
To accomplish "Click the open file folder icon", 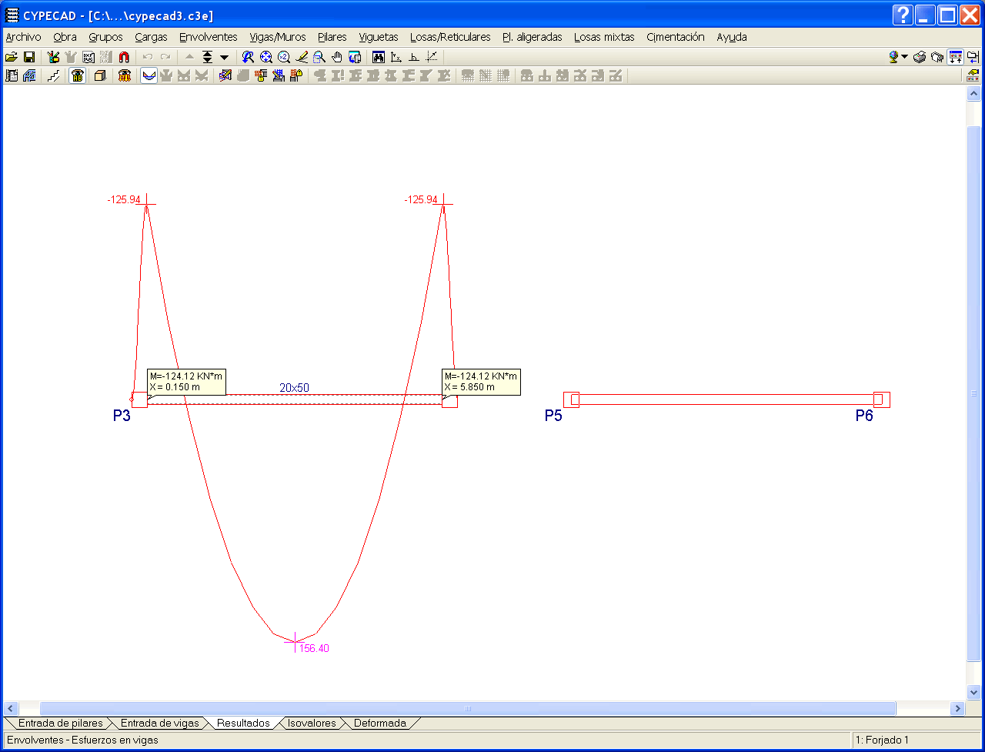I will pyautogui.click(x=12, y=57).
